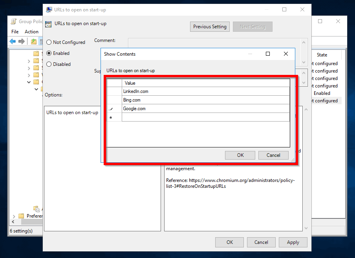Click the pencil edit marker beside Google.com
This screenshot has width=355, height=258.
[111, 109]
